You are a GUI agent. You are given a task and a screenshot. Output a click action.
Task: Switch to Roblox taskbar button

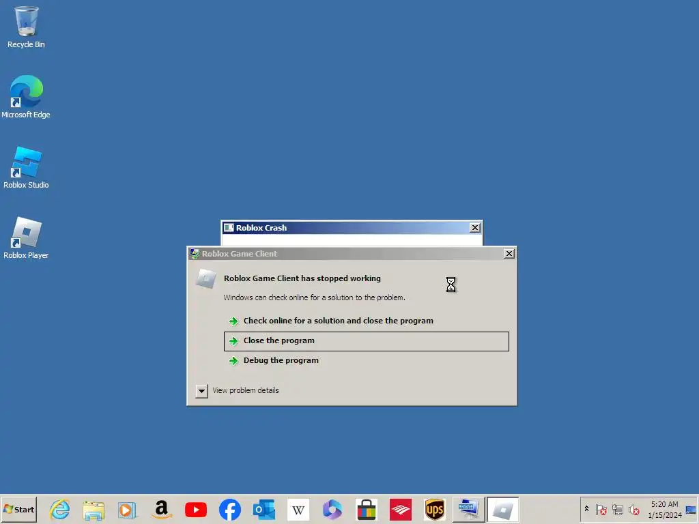click(x=502, y=509)
